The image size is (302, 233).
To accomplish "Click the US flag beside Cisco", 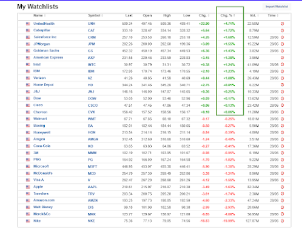I will pos(28,106).
